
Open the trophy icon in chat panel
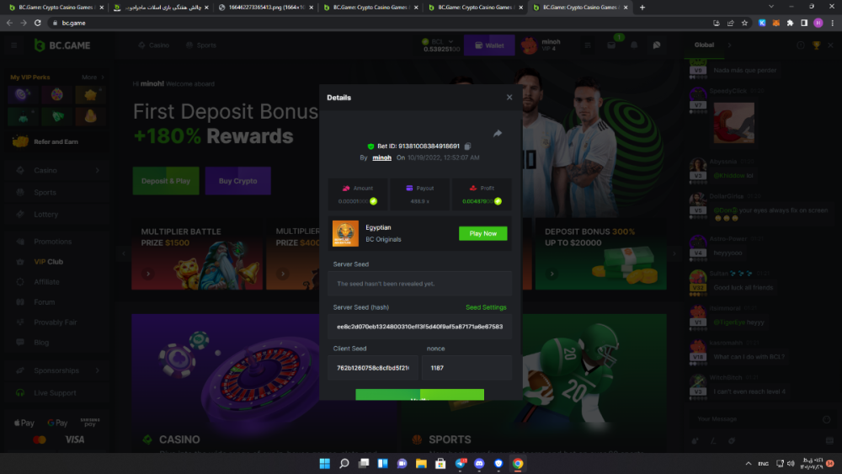[x=816, y=45]
